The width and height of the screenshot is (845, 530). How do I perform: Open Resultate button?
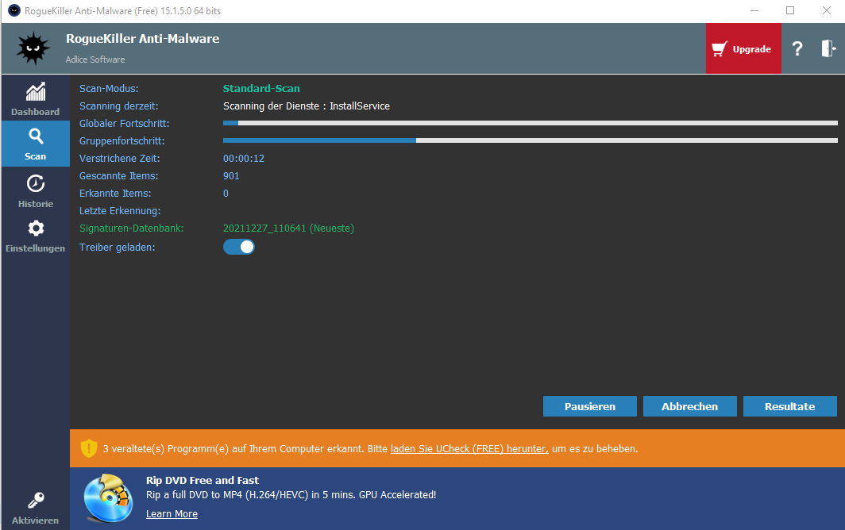pos(789,407)
